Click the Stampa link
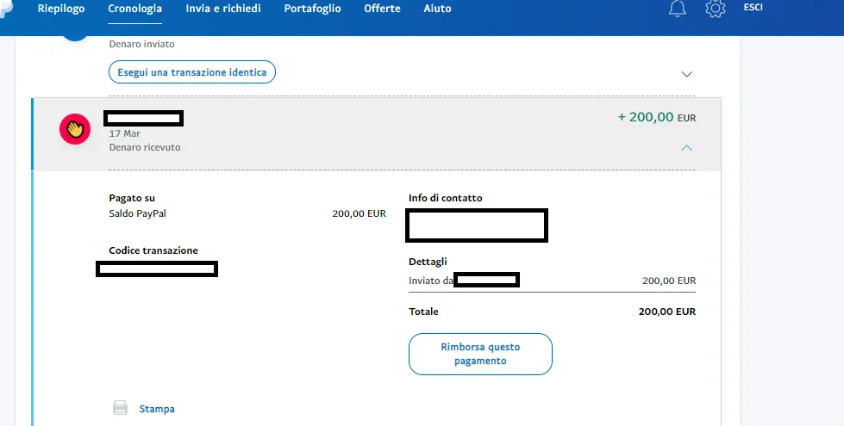Image resolution: width=844 pixels, height=426 pixels. [x=157, y=409]
